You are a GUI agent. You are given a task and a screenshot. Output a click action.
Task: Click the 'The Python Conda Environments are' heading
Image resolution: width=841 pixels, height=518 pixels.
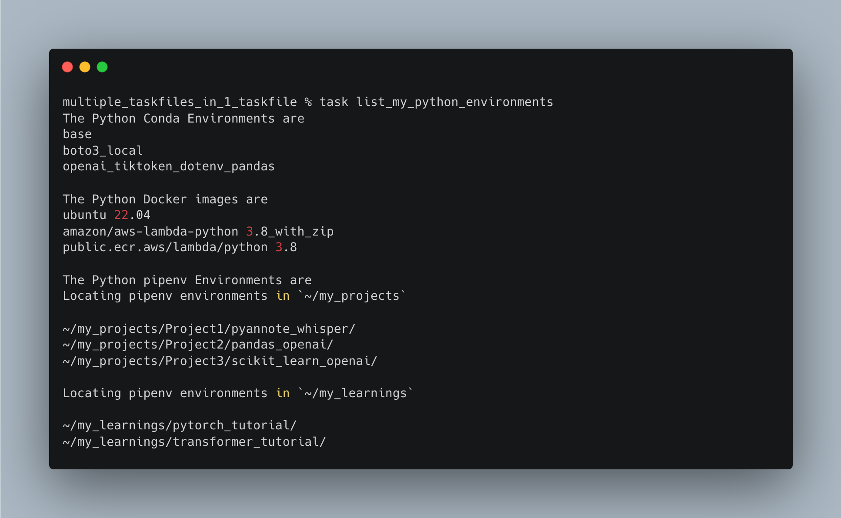coord(183,119)
